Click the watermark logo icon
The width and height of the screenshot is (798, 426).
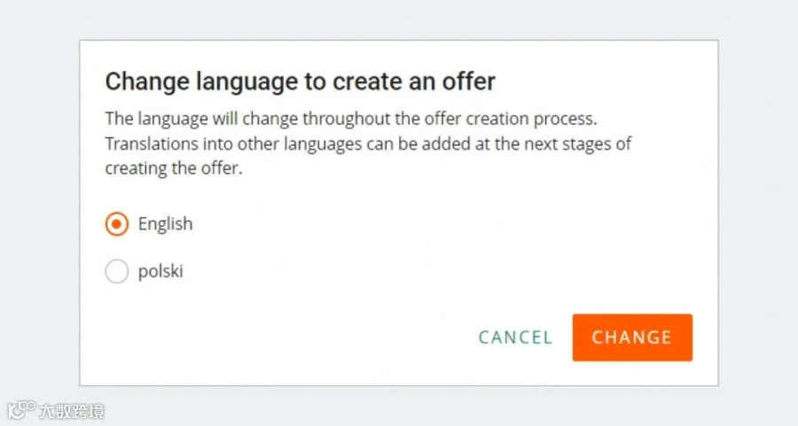click(x=21, y=410)
